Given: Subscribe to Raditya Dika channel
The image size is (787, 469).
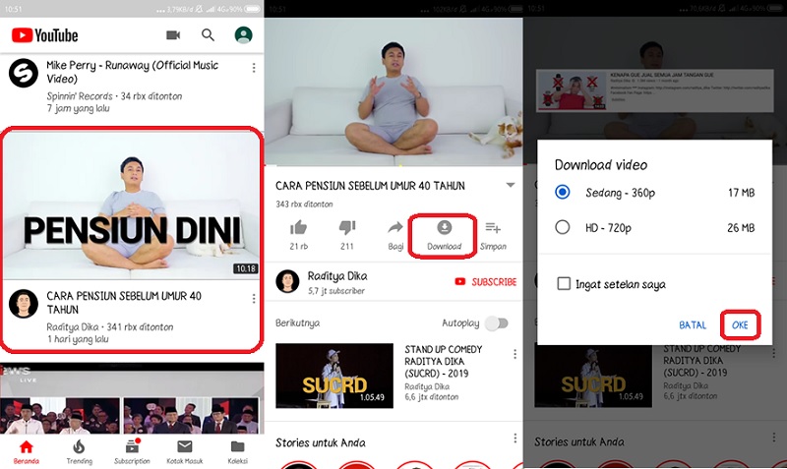Looking at the screenshot, I should pos(485,282).
